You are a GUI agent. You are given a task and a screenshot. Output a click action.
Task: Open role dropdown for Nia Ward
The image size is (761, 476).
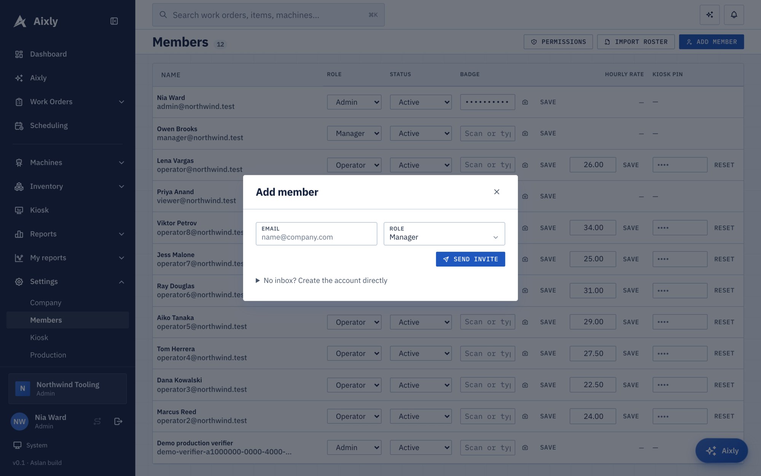click(x=354, y=102)
